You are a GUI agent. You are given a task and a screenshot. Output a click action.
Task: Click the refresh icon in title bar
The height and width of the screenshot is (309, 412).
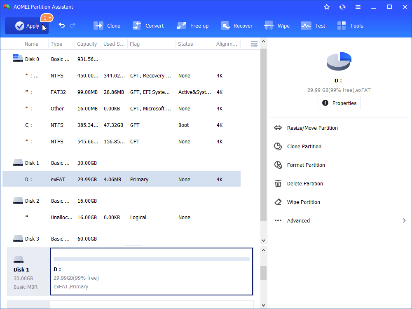(342, 7)
